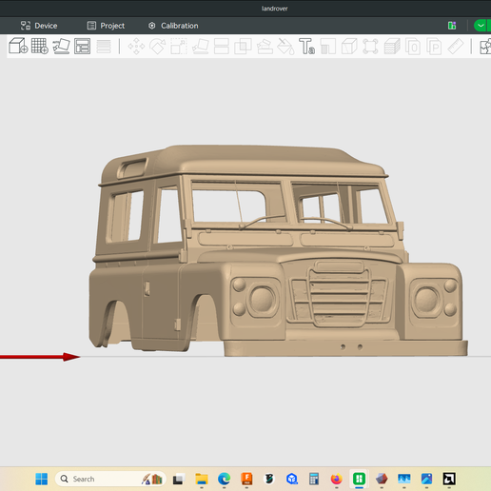
Task: Click the wireframe cube tool icon
Action: click(x=349, y=47)
